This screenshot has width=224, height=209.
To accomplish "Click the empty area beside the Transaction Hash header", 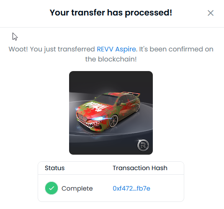I will tap(176, 168).
